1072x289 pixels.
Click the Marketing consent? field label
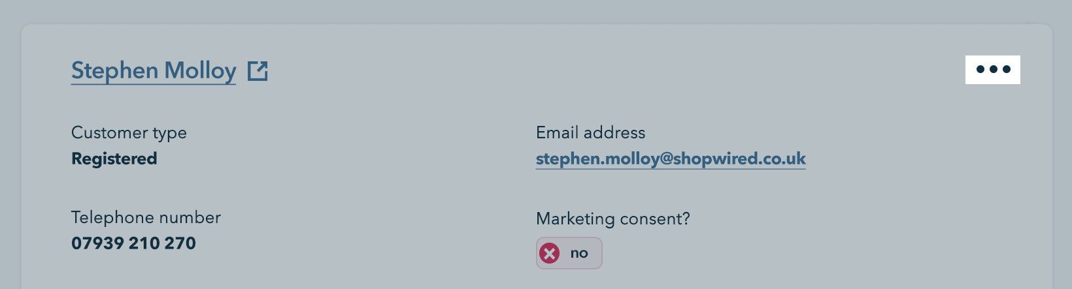tap(612, 219)
